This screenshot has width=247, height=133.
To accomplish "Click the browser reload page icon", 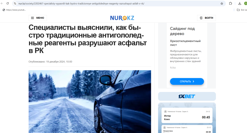I will pyautogui.click(x=8, y=3).
